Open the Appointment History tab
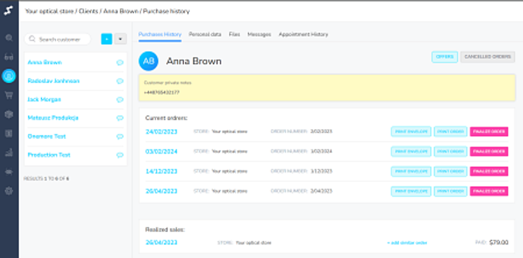 click(x=303, y=34)
